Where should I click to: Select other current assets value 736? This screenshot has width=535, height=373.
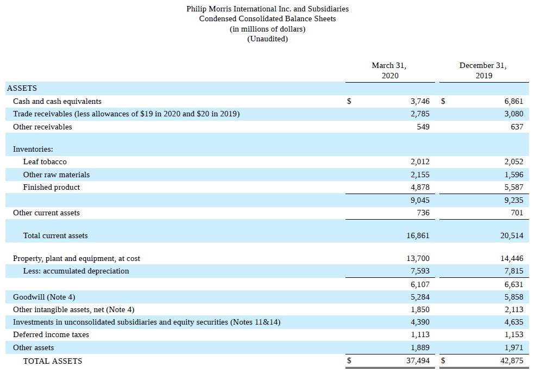(423, 213)
